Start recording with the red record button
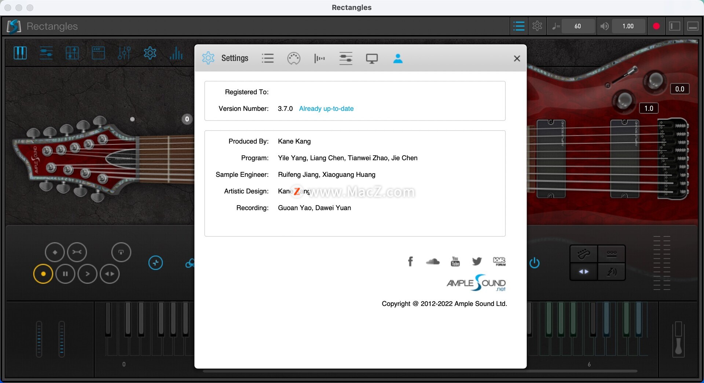The width and height of the screenshot is (704, 383). (656, 26)
